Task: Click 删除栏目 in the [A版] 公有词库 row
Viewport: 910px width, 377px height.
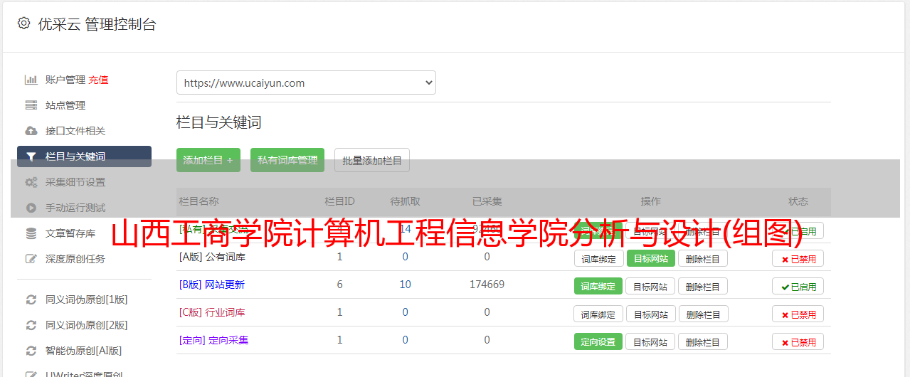Action: coord(702,258)
